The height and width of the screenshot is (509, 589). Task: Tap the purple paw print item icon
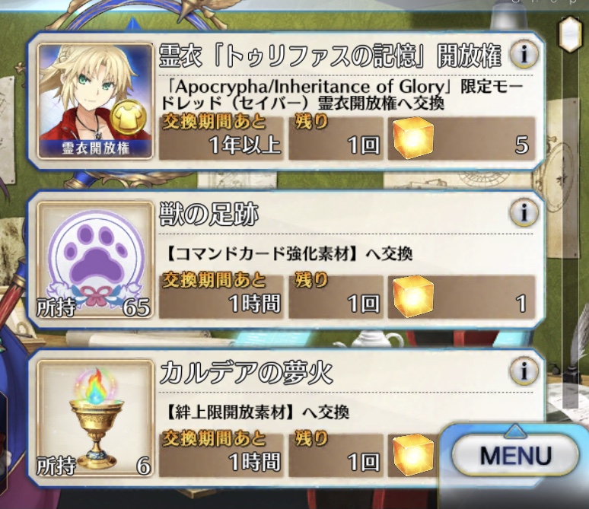(x=95, y=259)
